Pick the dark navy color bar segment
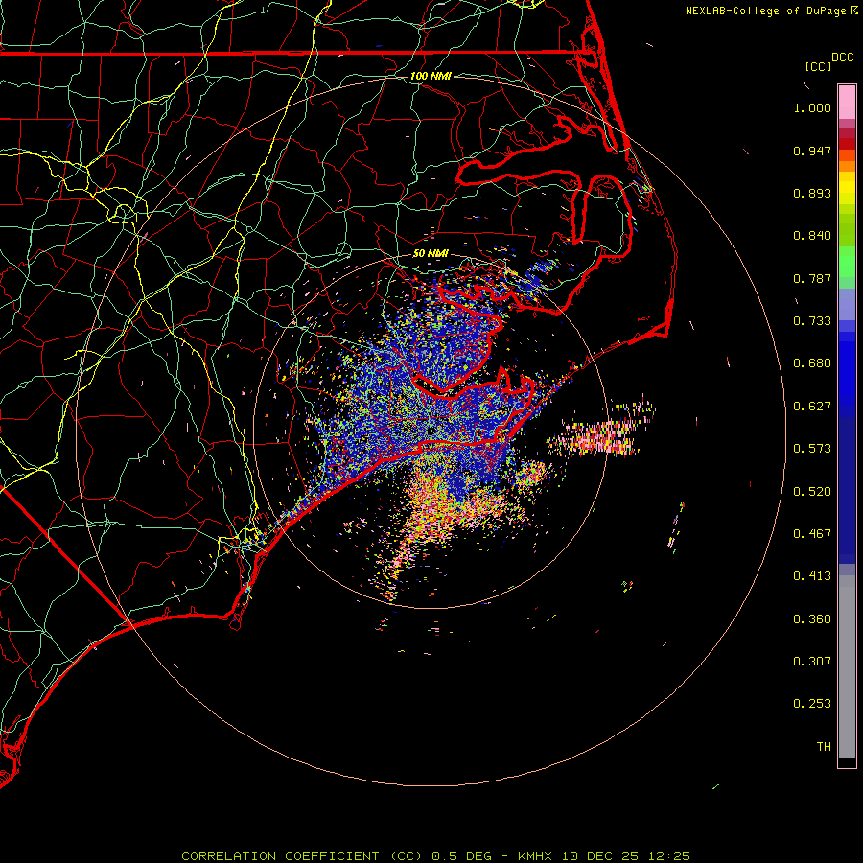The image size is (863, 863). coord(847,484)
